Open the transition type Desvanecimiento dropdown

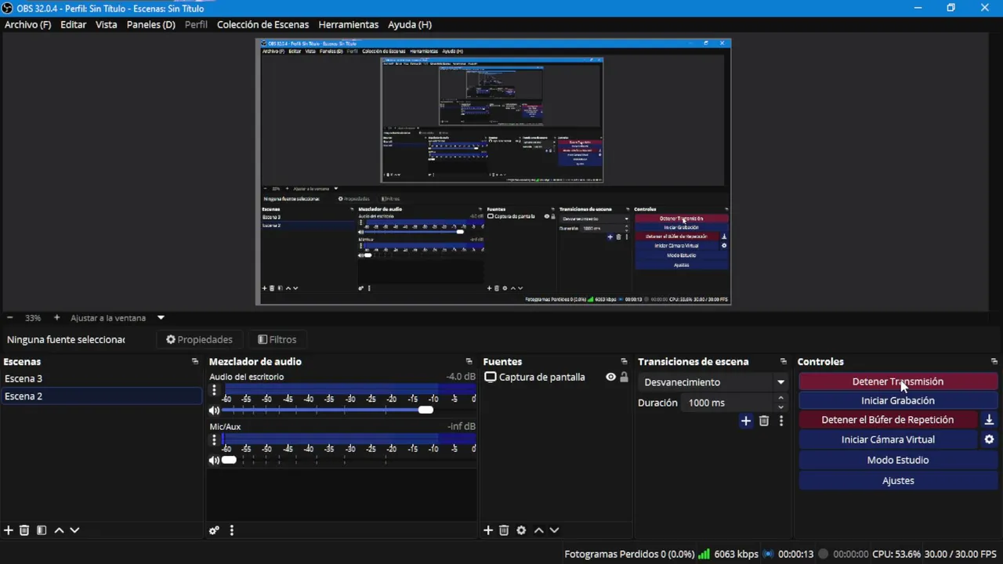(x=714, y=382)
